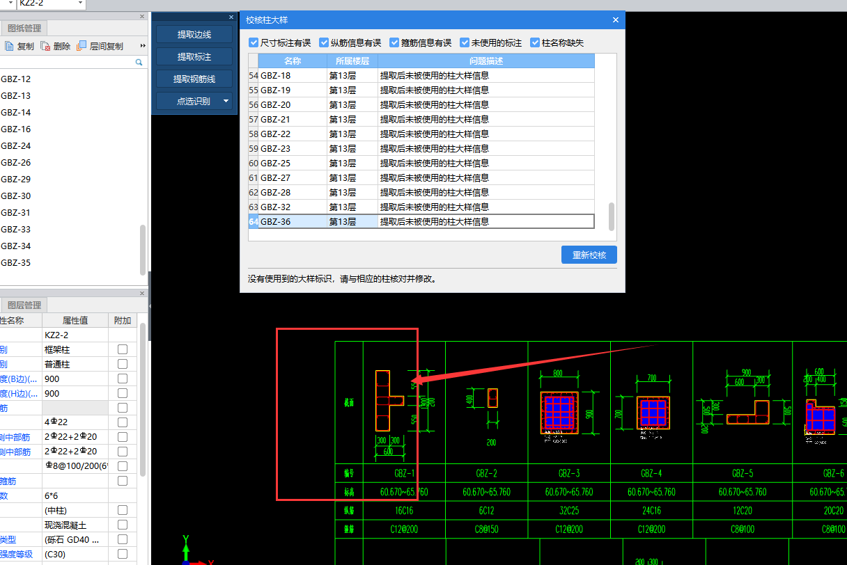Select GBZ-16 in the drawing list

tap(16, 129)
